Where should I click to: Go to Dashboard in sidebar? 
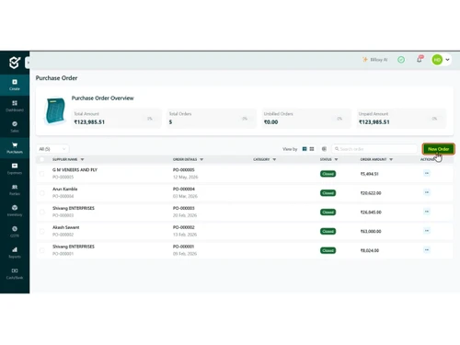[15, 106]
